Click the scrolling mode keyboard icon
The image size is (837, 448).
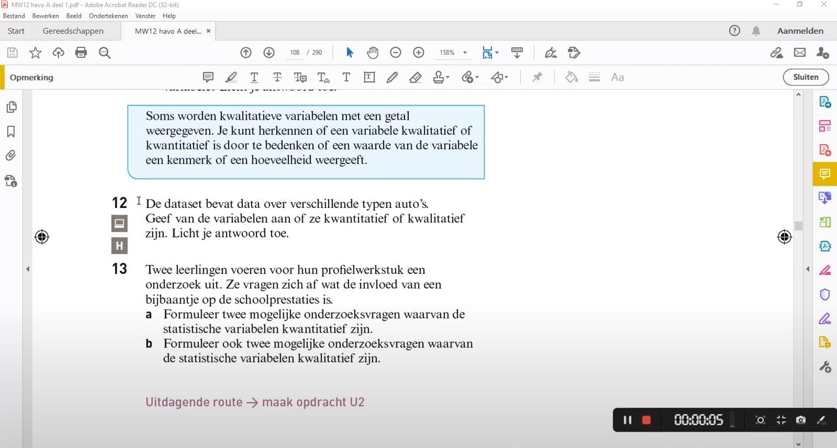tap(517, 53)
